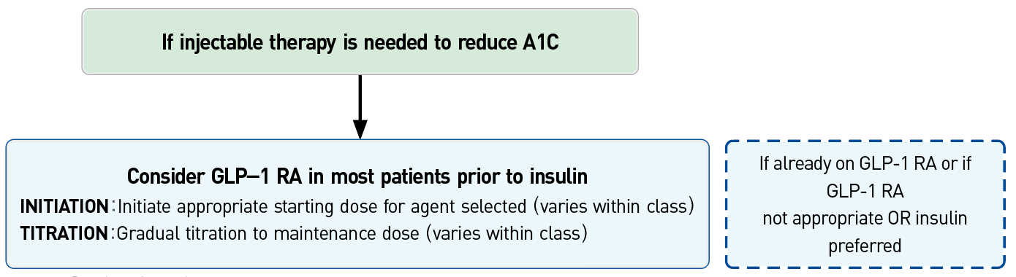Click "(varies within class)" on the INITIATION line
Image resolution: width=1016 pixels, height=277 pixels.
[613, 207]
